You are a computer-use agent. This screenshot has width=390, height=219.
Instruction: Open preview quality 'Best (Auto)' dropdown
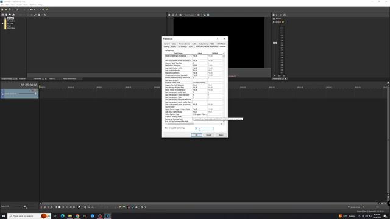pos(190,15)
